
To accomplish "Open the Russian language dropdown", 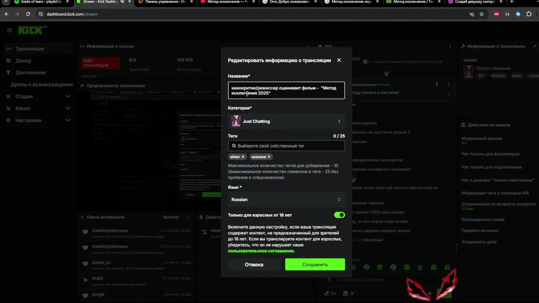I will click(x=286, y=199).
